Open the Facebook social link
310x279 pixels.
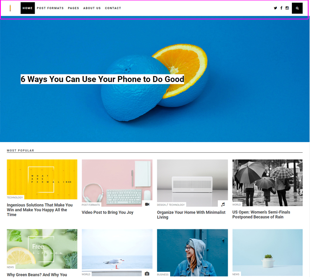281,8
